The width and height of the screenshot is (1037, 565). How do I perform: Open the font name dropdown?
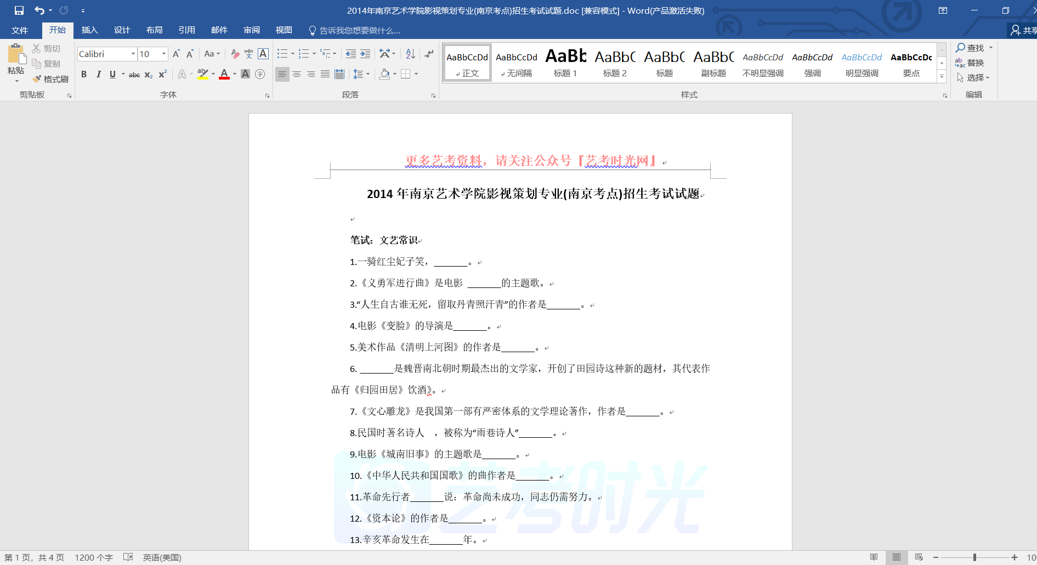[133, 54]
